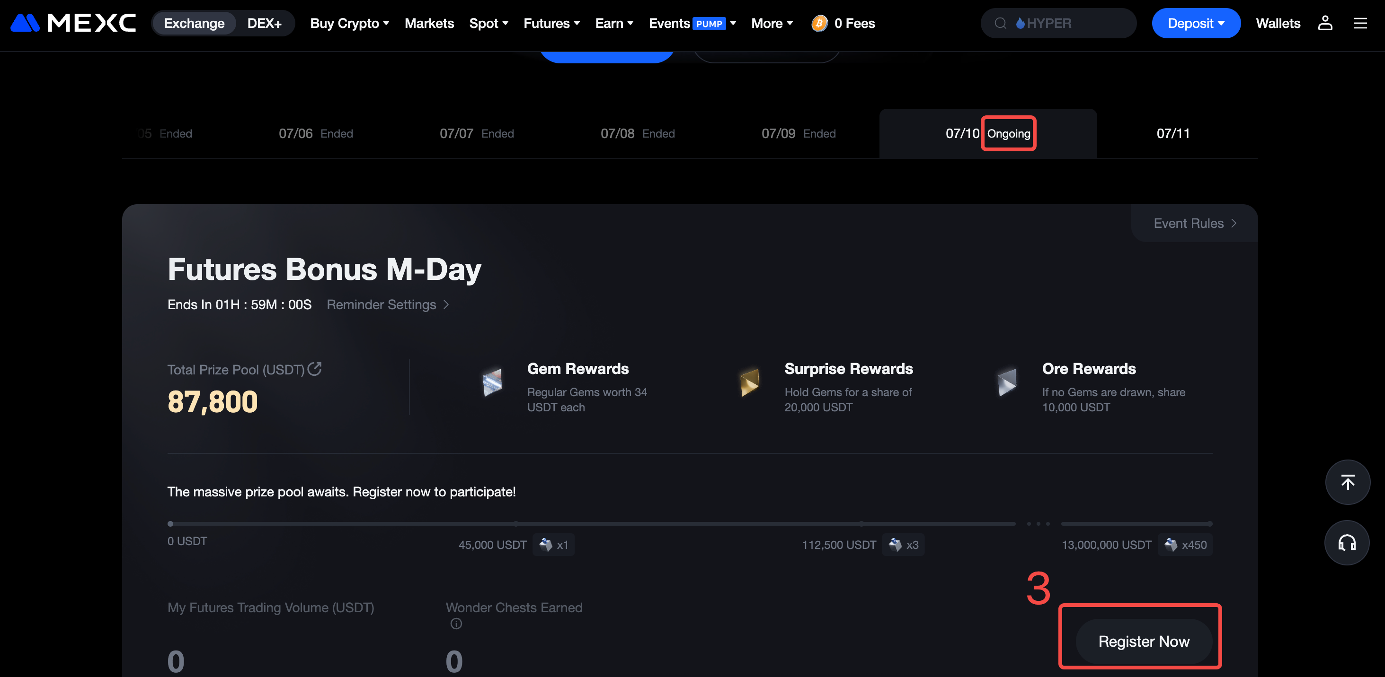1385x677 pixels.
Task: Click My Futures Trading Volume label
Action: point(270,607)
